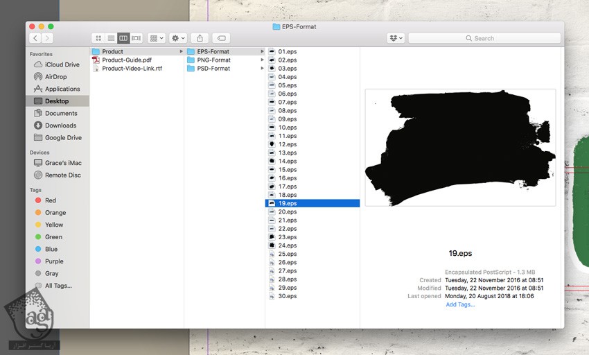Go back with the left arrow button
The height and width of the screenshot is (355, 589).
coord(35,38)
